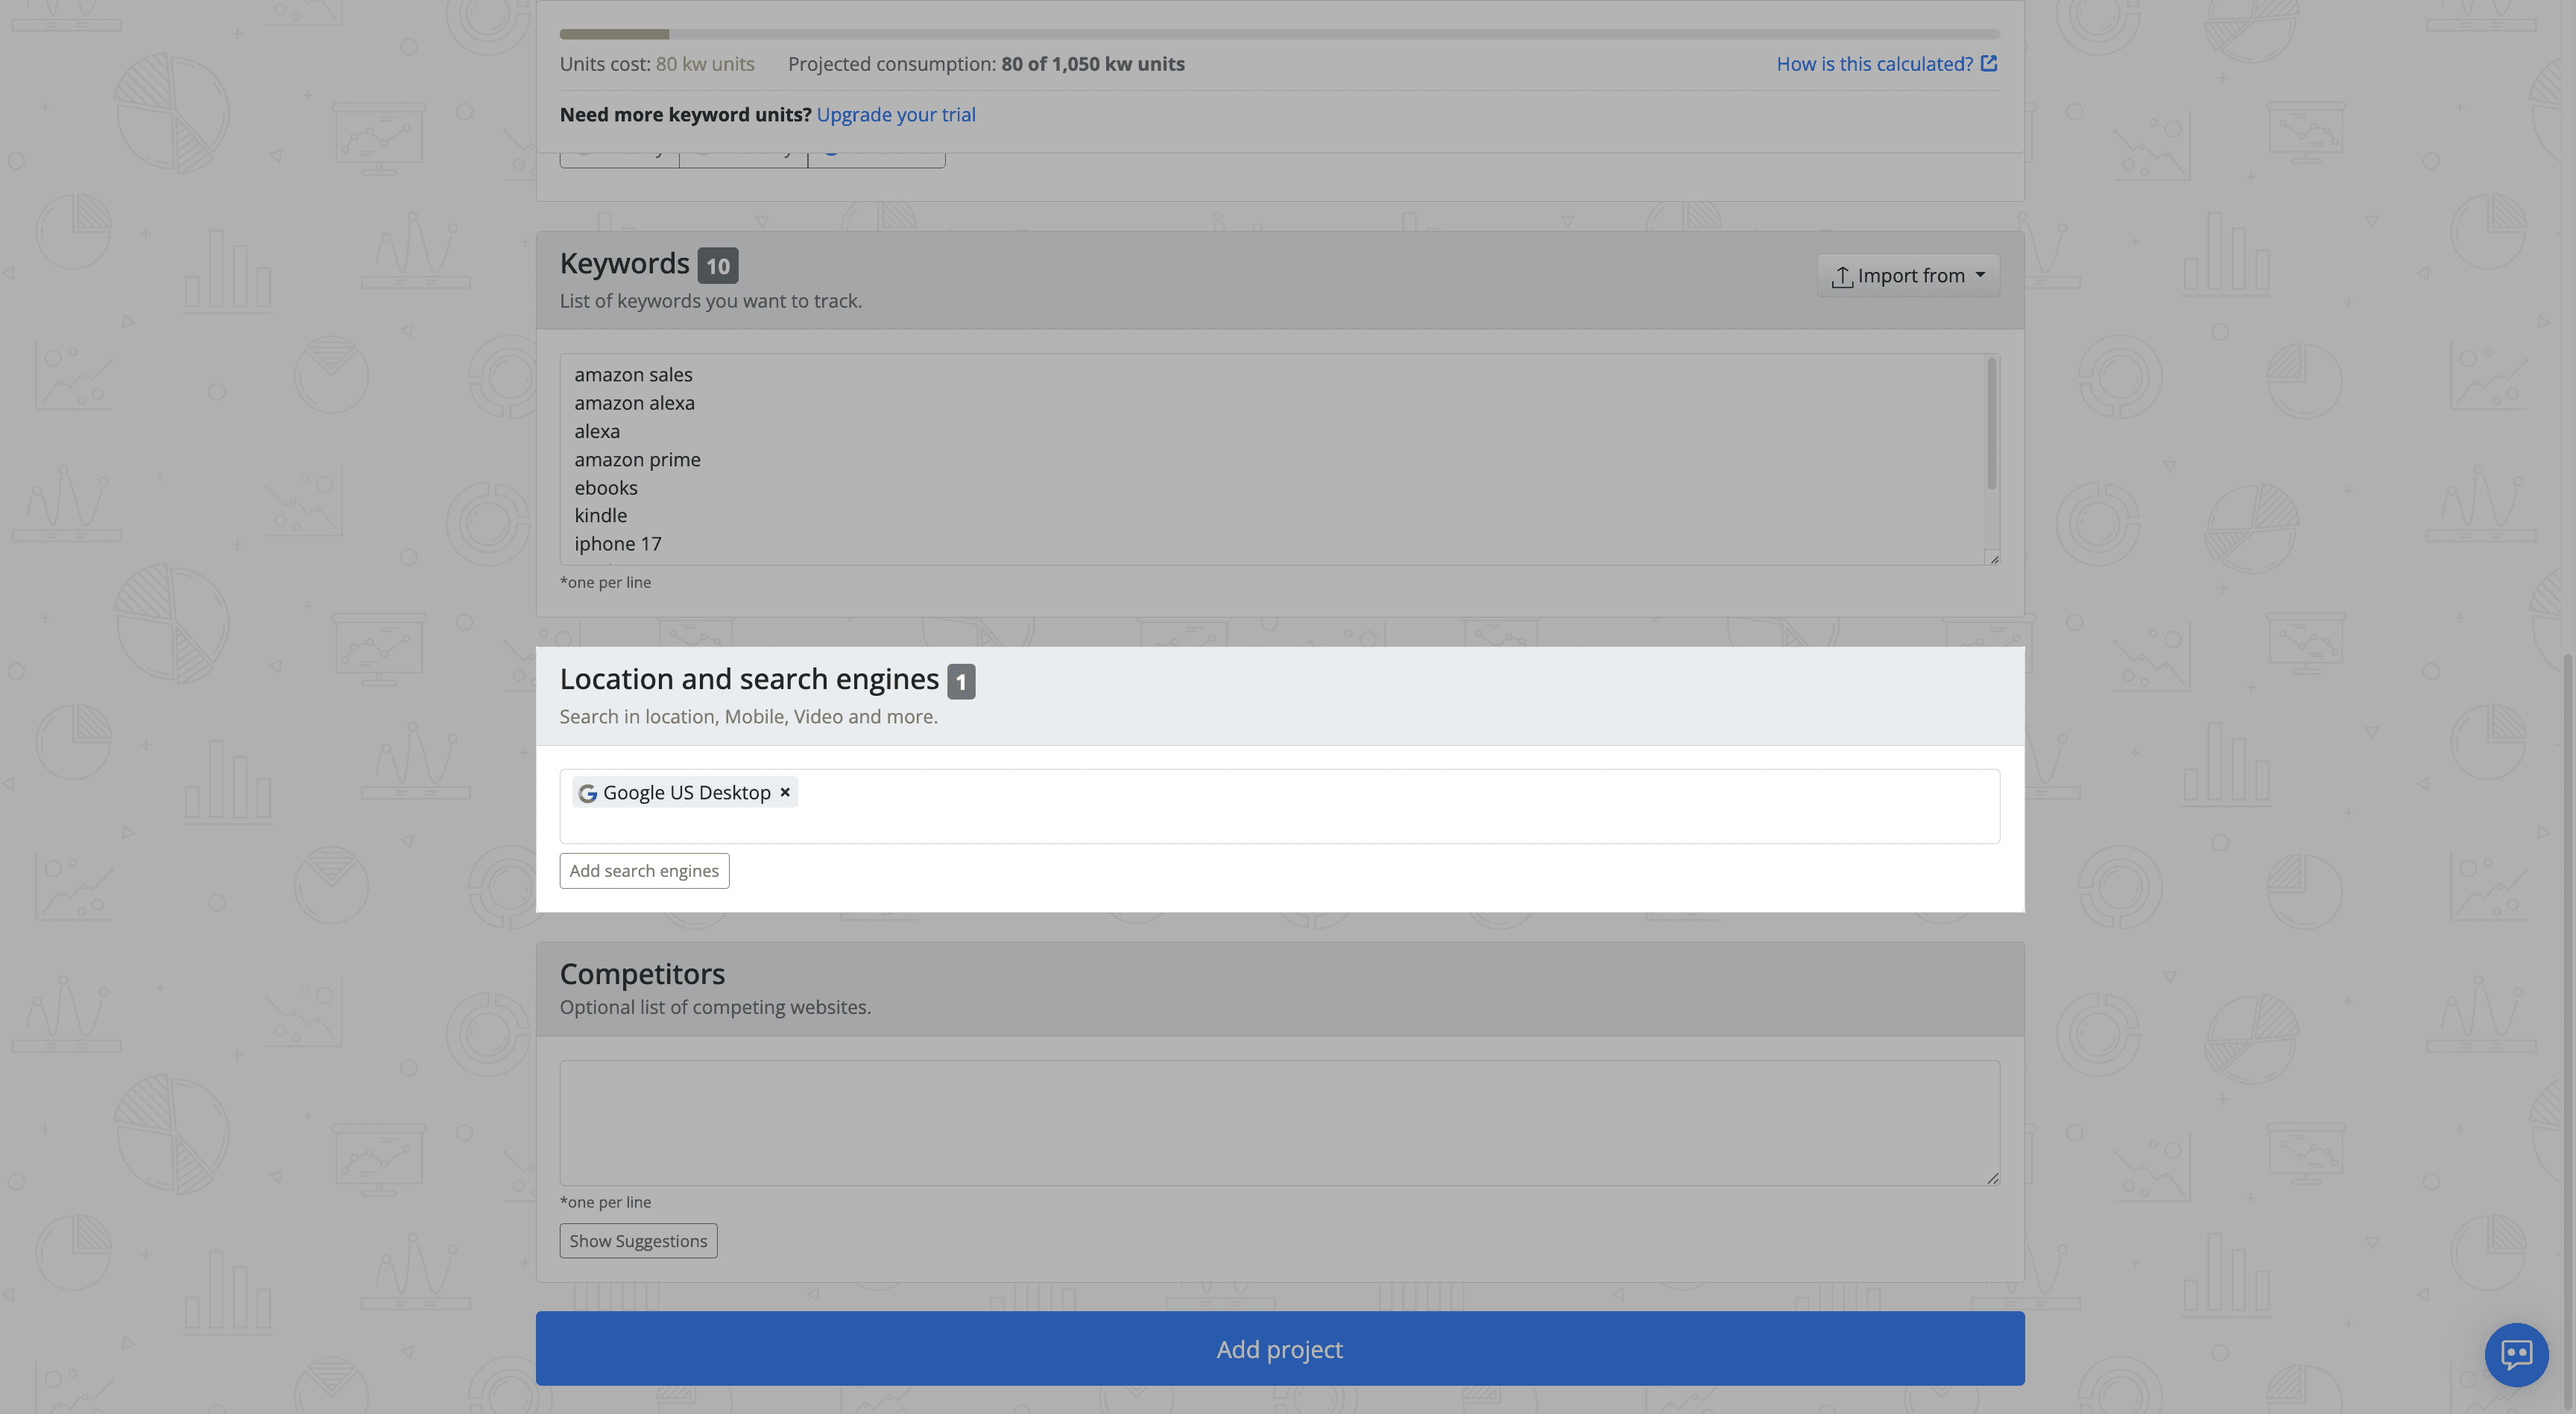Click the Google logo on the search engine tag
Viewport: 2576px width, 1414px height.
[x=587, y=793]
